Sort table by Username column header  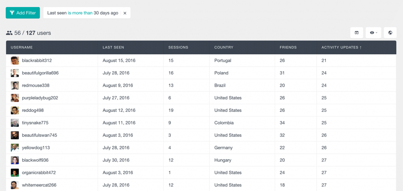(x=22, y=47)
